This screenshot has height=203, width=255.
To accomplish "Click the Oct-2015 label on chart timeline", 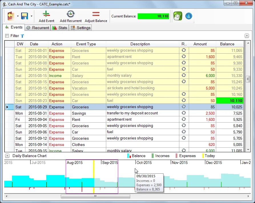I will coord(144,163).
